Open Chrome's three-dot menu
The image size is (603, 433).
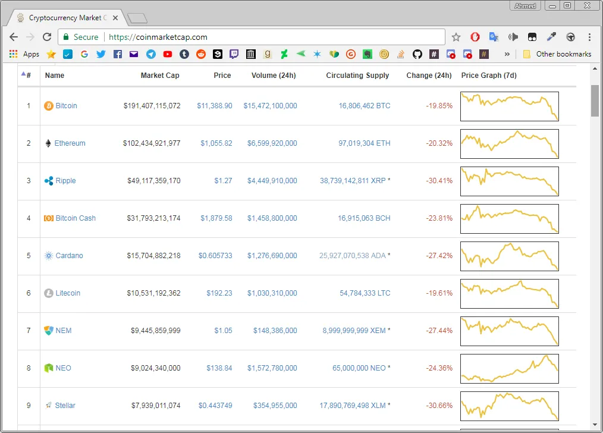point(589,37)
